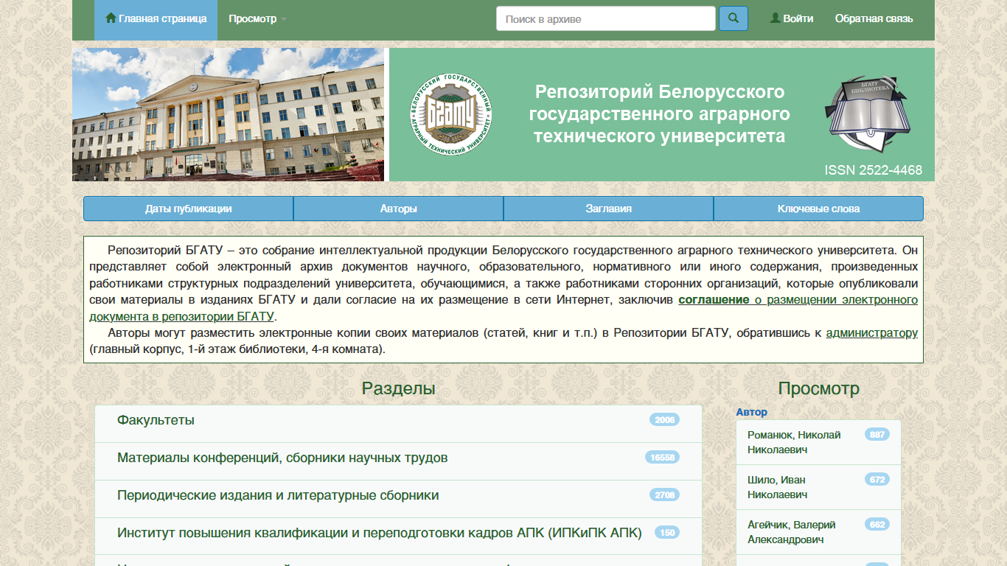Browse by Ключевые слова
This screenshot has height=566, width=1007.
click(x=818, y=209)
